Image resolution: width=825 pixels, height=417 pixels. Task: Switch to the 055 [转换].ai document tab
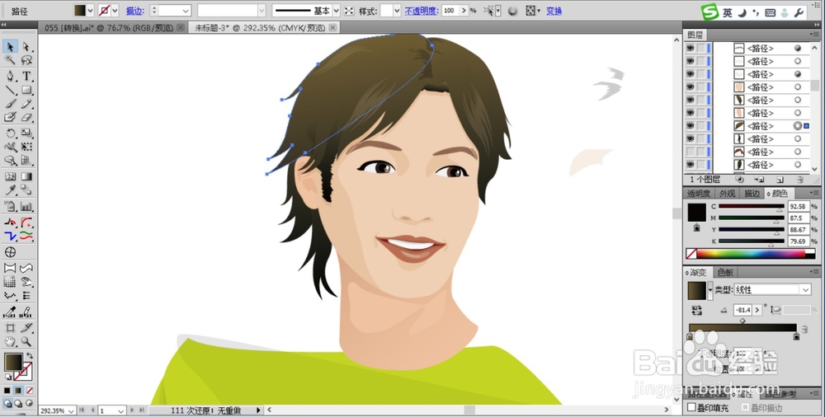pyautogui.click(x=109, y=28)
